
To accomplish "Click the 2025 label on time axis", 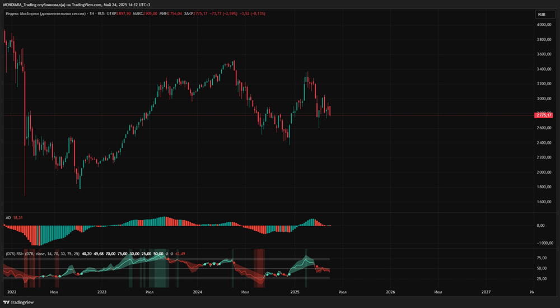I will [295, 292].
